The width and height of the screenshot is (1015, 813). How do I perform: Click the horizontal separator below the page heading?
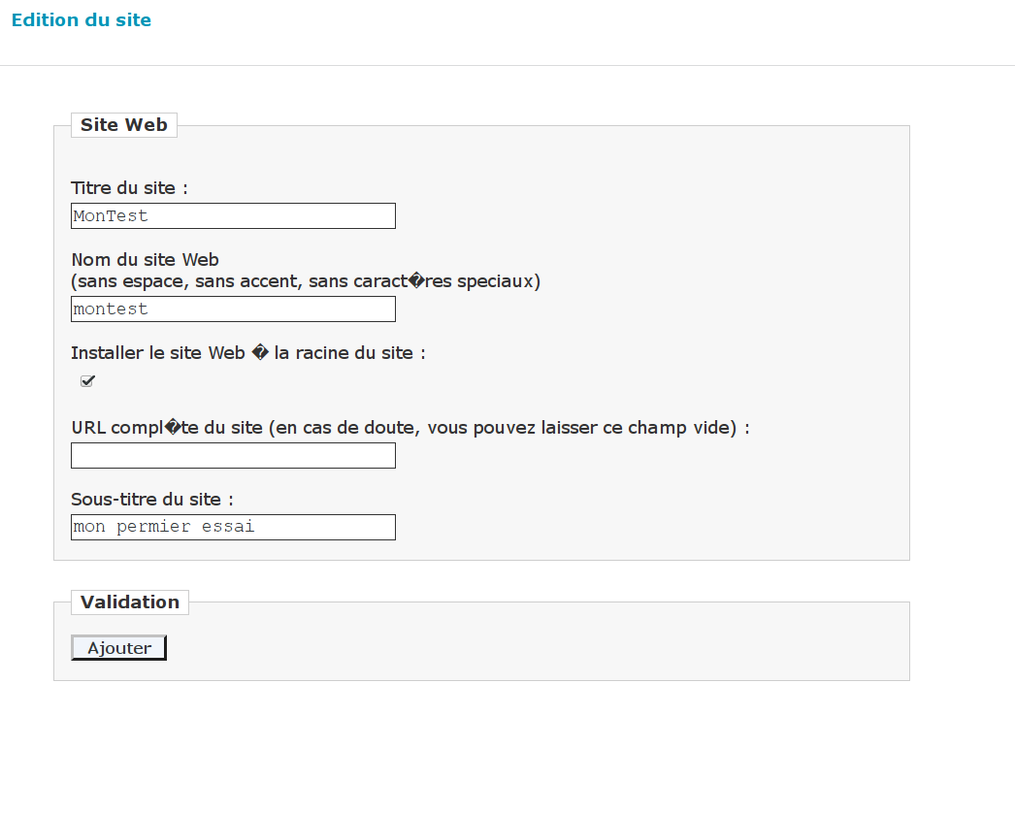507,66
